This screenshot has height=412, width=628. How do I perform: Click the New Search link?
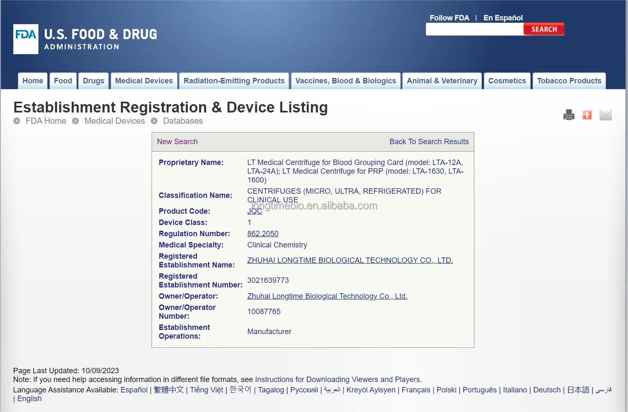[177, 142]
